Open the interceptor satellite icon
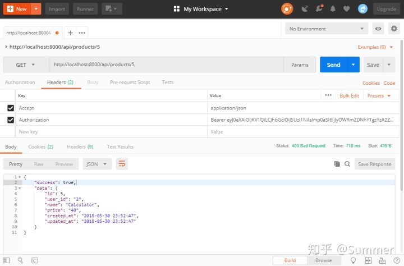Viewport: 404px width, 266px height. 305,9
